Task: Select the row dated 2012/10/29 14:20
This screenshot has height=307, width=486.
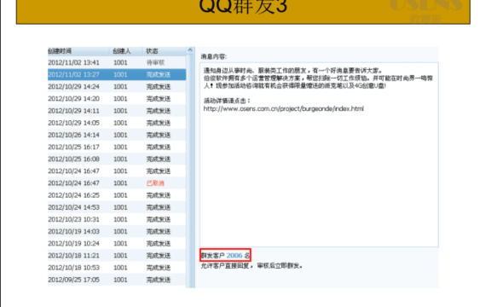Action: 117,99
